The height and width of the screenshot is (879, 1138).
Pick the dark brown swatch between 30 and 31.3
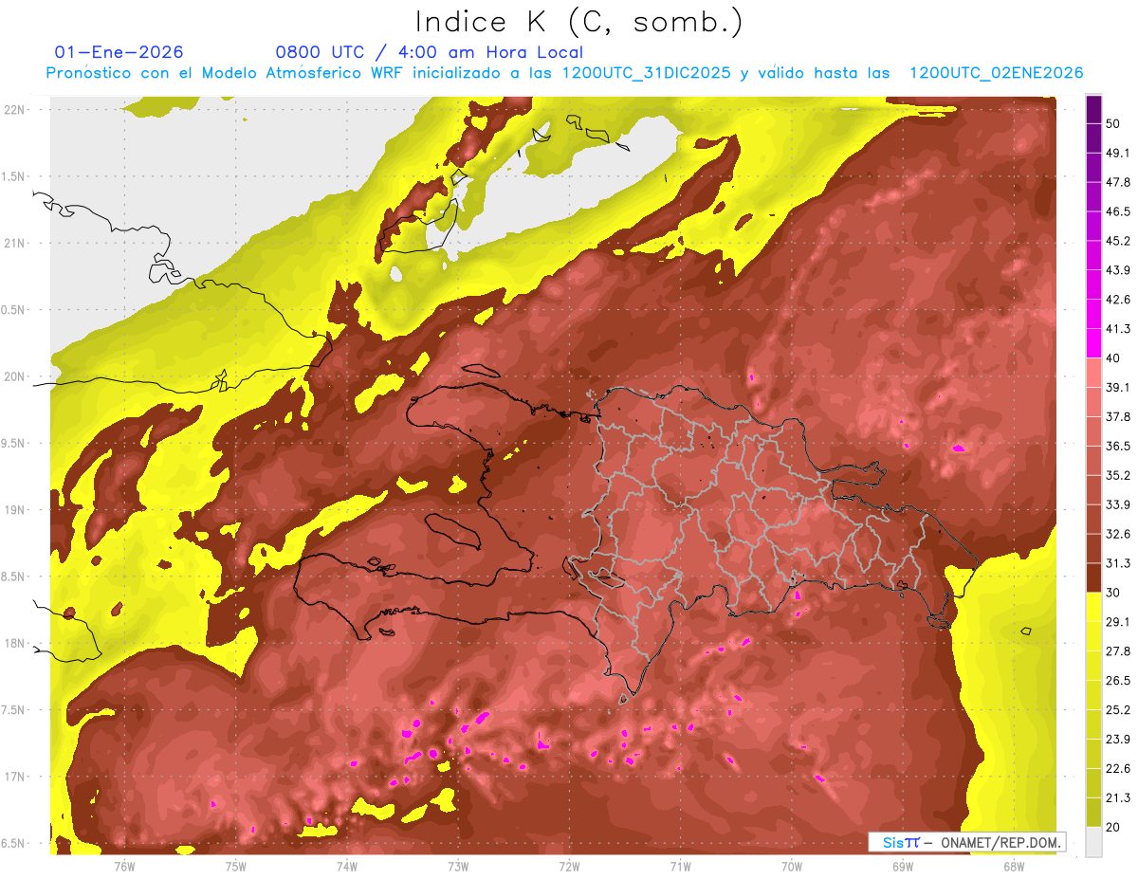point(1093,578)
